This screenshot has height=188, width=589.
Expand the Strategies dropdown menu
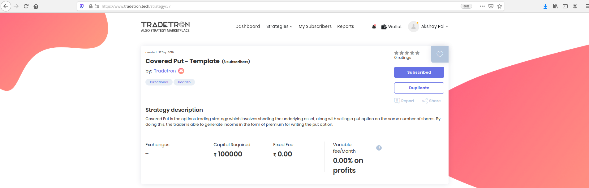point(279,27)
